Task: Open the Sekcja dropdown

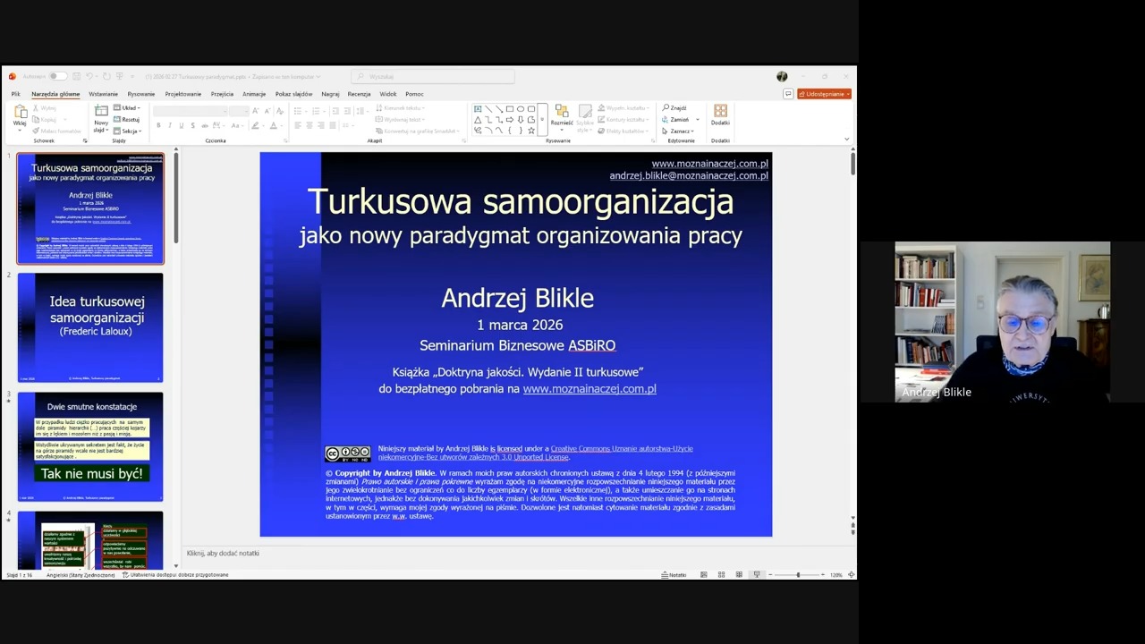Action: coord(131,131)
